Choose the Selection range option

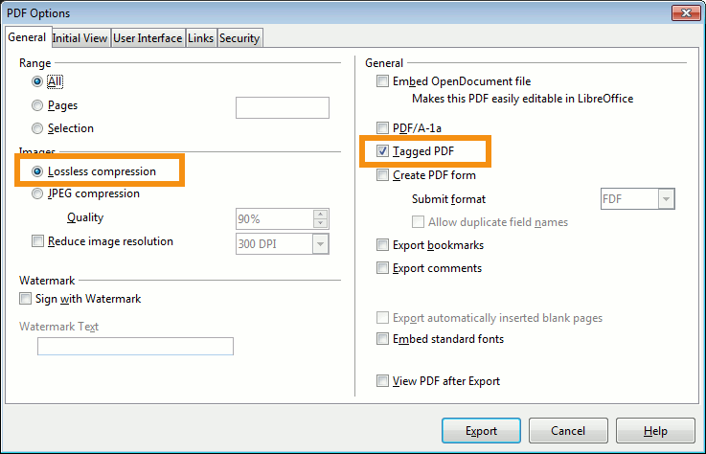click(37, 128)
